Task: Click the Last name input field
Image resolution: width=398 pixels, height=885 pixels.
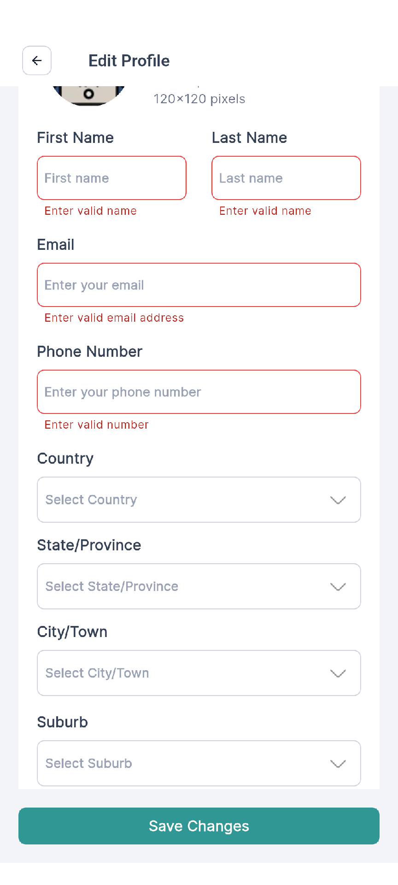Action: coord(286,178)
